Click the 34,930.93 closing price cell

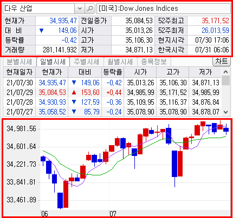(52, 102)
